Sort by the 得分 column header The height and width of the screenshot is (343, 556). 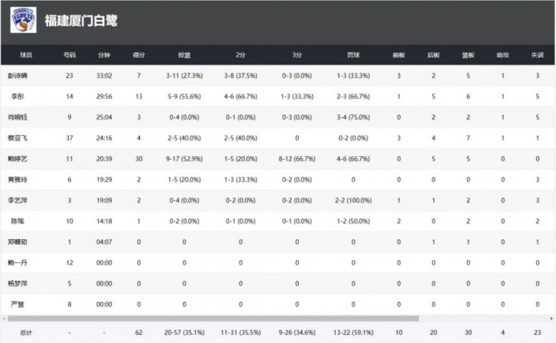coord(138,55)
